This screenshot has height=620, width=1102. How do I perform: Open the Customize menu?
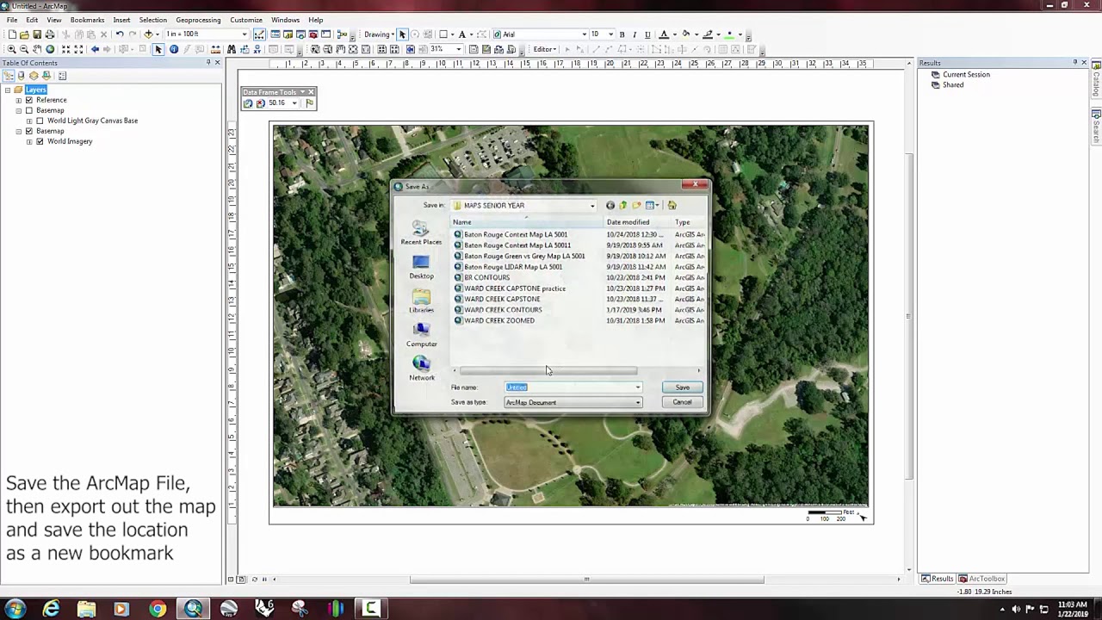click(245, 20)
